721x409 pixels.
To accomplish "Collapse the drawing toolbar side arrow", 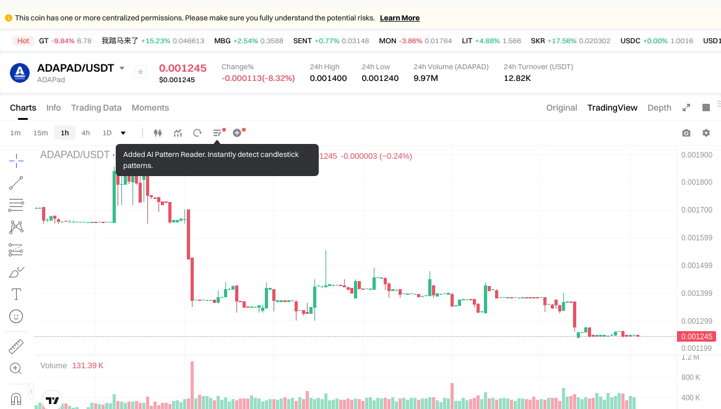I will click(x=32, y=392).
